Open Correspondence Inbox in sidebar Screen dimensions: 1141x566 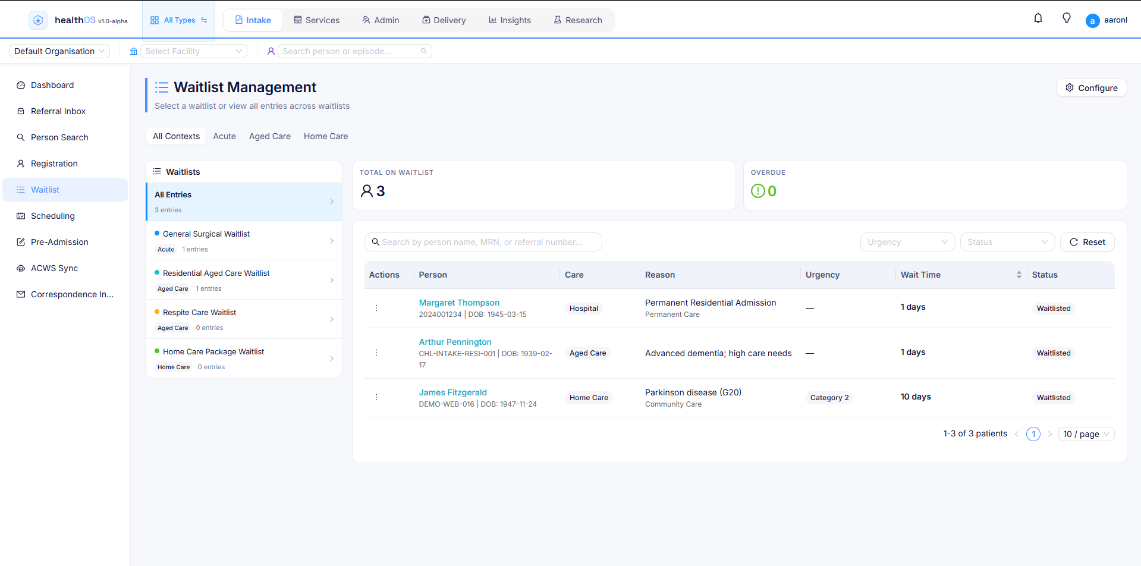point(65,294)
